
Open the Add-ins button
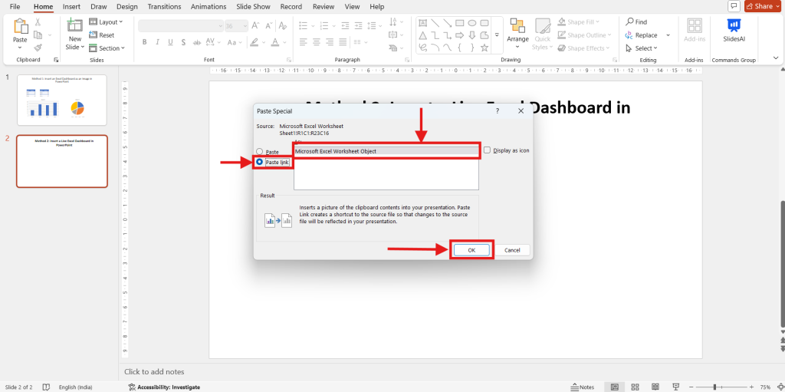point(695,31)
